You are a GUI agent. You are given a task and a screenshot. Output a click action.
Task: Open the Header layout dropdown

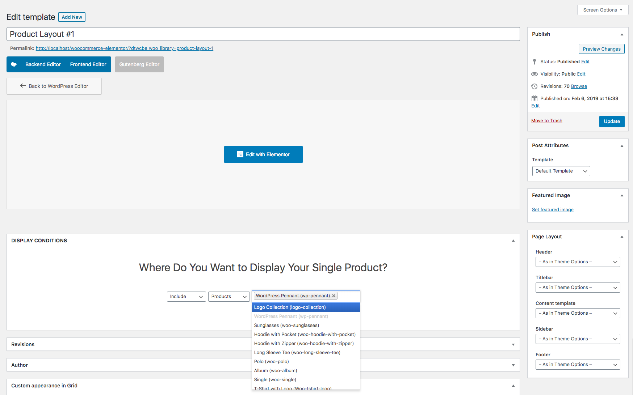[x=578, y=262]
